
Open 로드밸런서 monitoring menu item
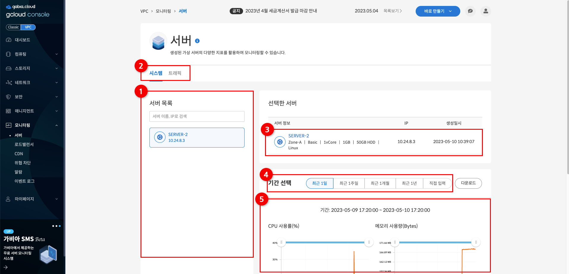click(x=24, y=145)
